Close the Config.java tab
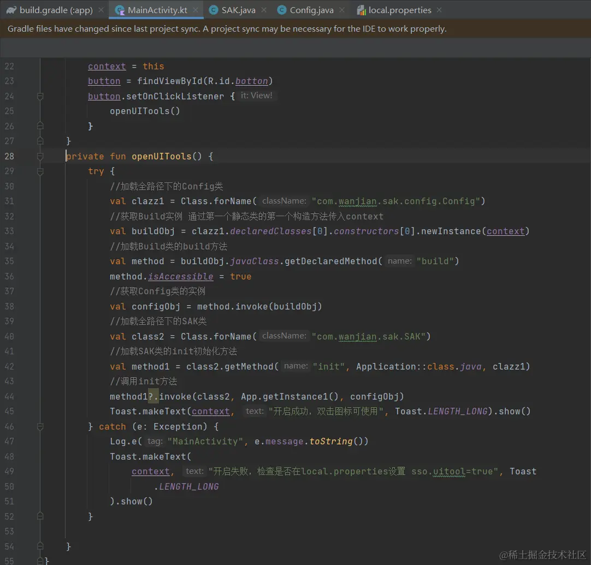The image size is (591, 565). point(342,10)
